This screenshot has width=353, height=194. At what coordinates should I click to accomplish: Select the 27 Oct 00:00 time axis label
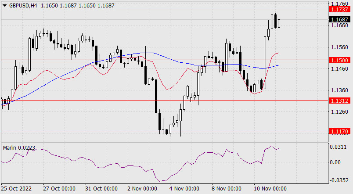pos(59,189)
